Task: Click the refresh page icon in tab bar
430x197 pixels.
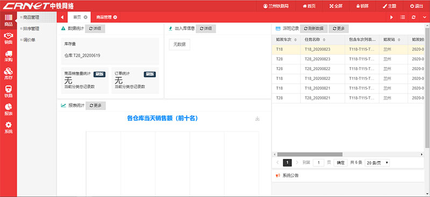Action: point(413,17)
